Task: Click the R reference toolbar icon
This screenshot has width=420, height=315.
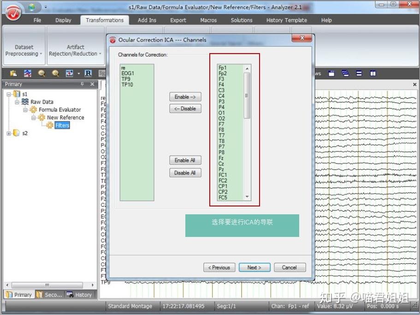Action: [x=88, y=73]
